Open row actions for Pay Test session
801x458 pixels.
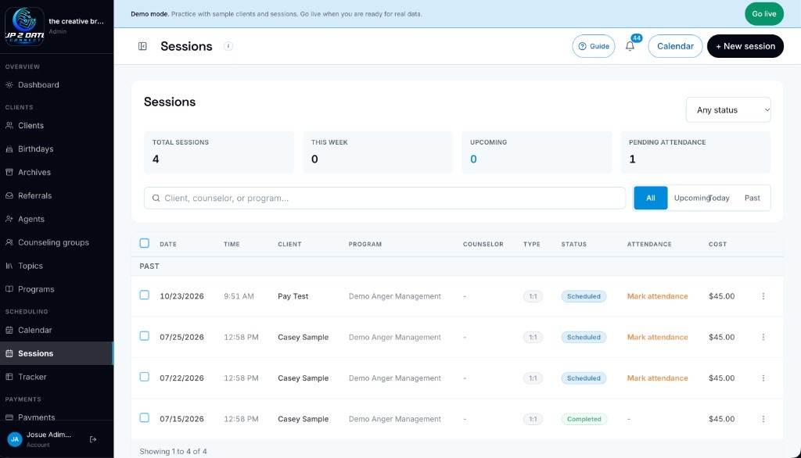763,296
